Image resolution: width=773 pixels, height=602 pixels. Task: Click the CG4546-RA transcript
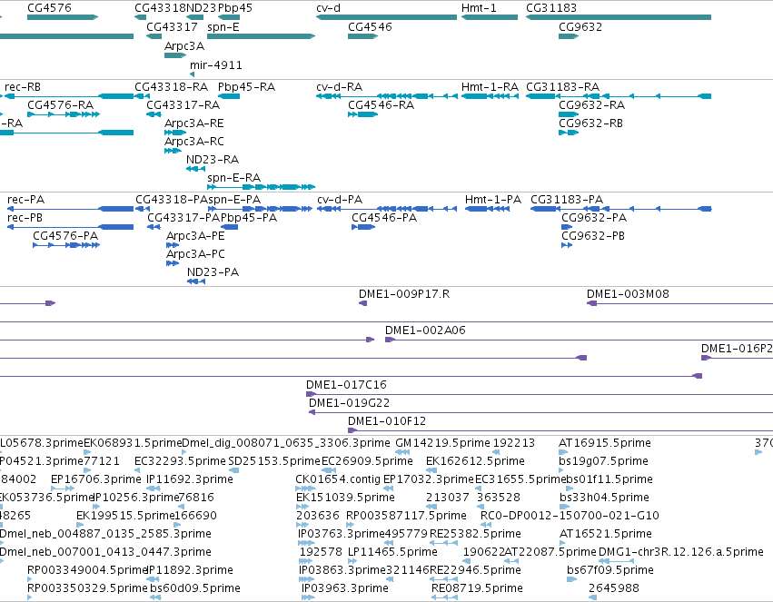(362, 114)
